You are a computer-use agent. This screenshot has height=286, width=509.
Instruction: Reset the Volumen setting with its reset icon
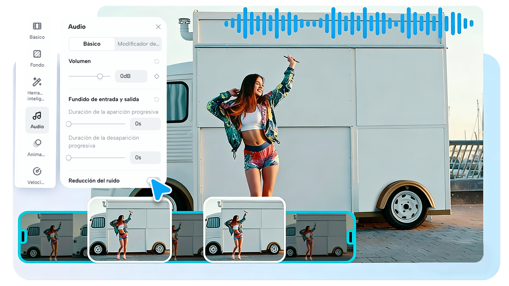(x=156, y=61)
